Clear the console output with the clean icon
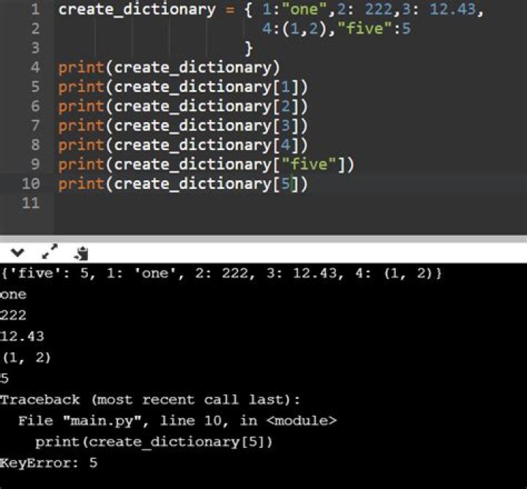This screenshot has width=527, height=489. (82, 253)
